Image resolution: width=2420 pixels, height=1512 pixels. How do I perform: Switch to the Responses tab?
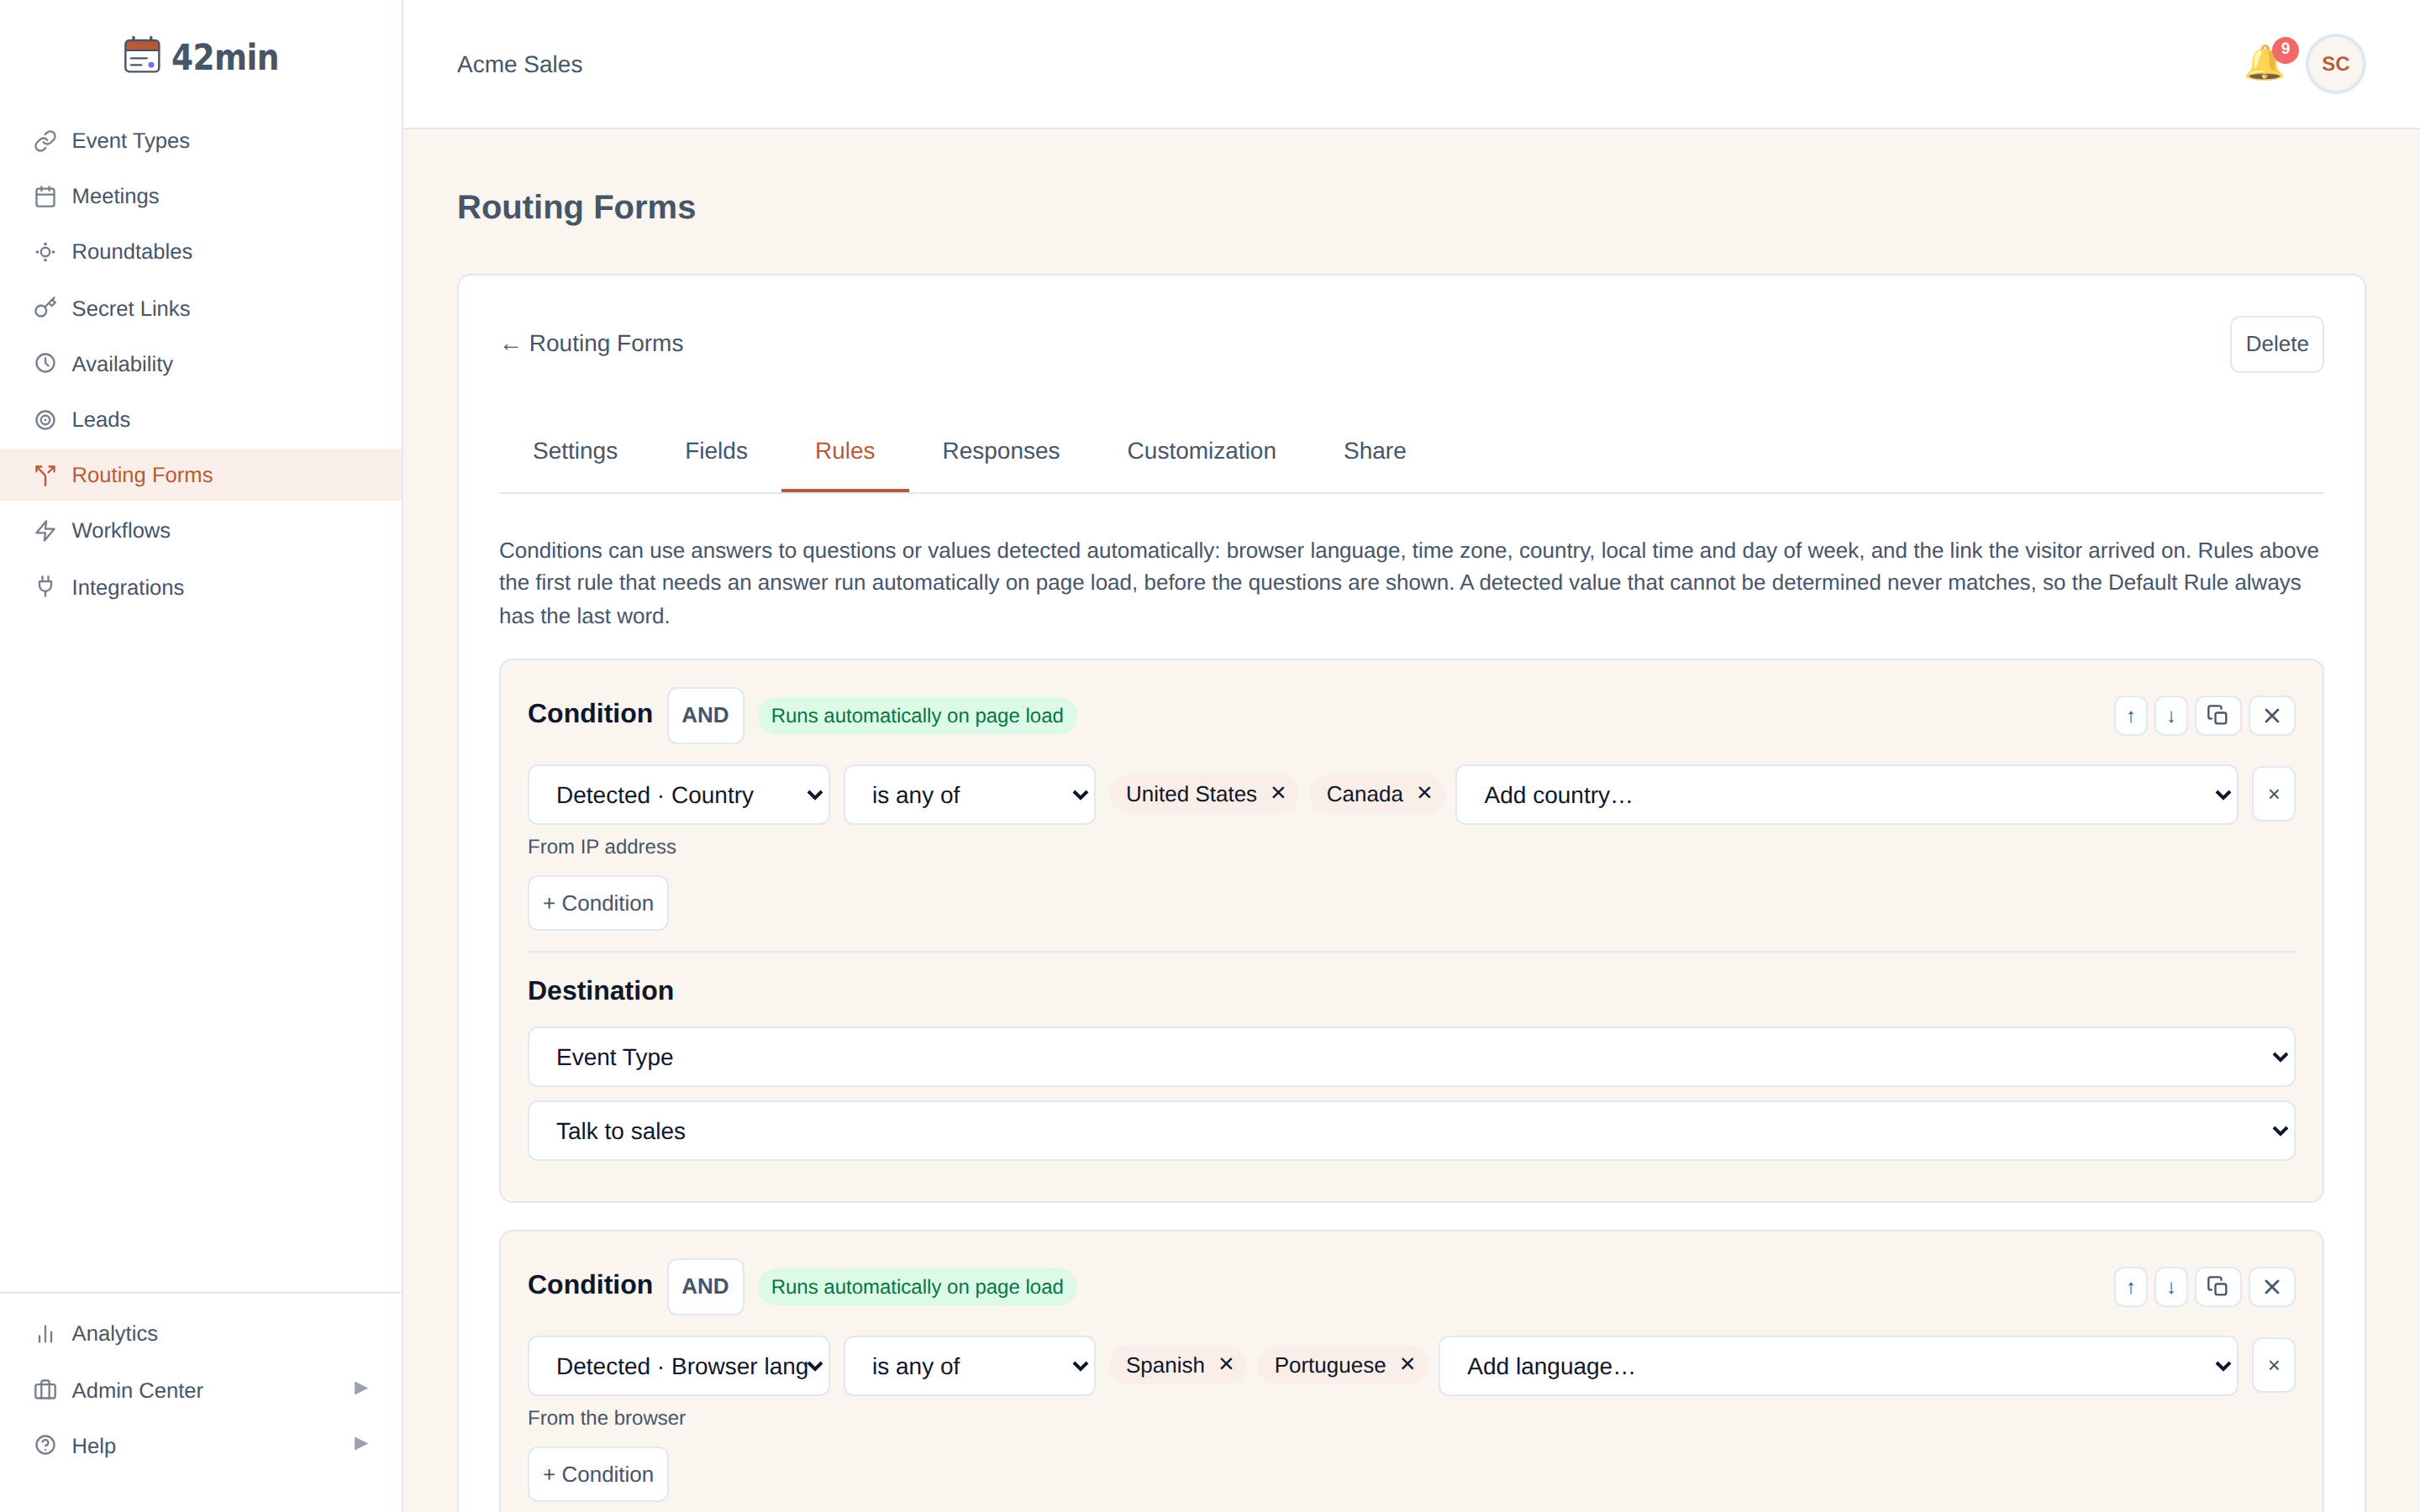click(x=1001, y=451)
